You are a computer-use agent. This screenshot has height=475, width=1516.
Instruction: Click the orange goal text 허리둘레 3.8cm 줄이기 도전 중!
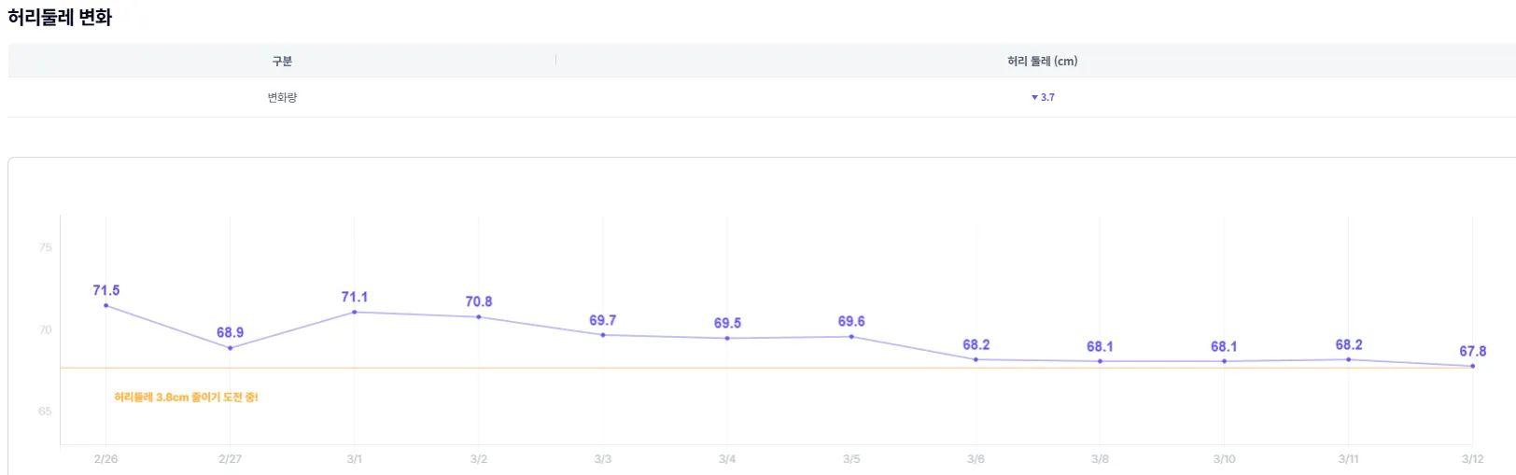pos(186,398)
